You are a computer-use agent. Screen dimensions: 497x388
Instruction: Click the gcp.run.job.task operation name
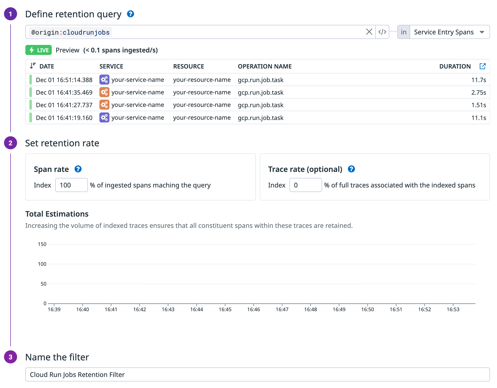[261, 80]
